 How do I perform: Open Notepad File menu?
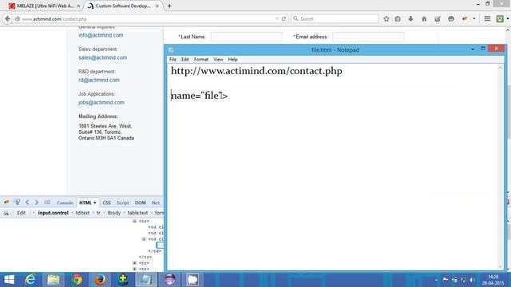click(172, 60)
